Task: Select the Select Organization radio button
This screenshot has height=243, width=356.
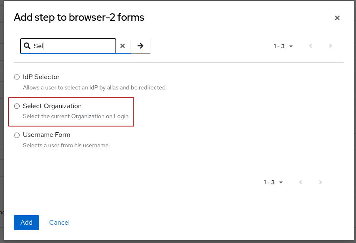Action: coord(17,106)
